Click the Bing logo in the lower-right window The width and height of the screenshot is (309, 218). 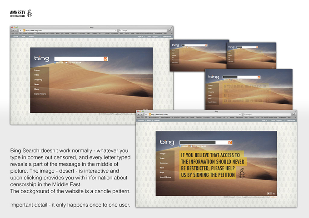tap(167, 142)
